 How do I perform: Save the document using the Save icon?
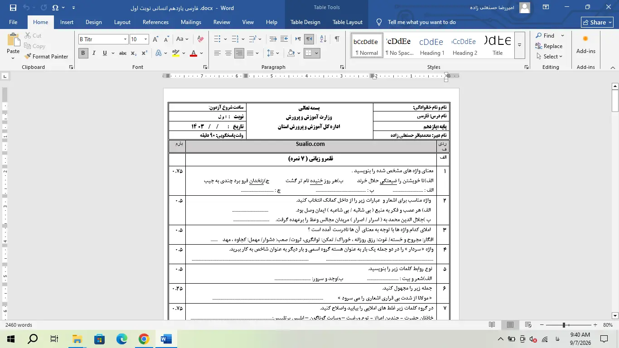(13, 8)
